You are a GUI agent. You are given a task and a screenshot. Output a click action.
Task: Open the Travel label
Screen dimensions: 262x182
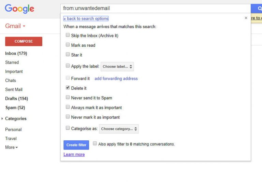coord(11,139)
